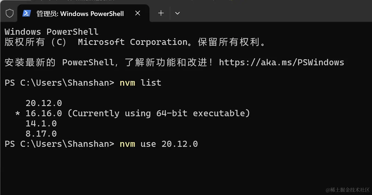
Task: Click the PowerShell icon on the tab
Action: 27,13
